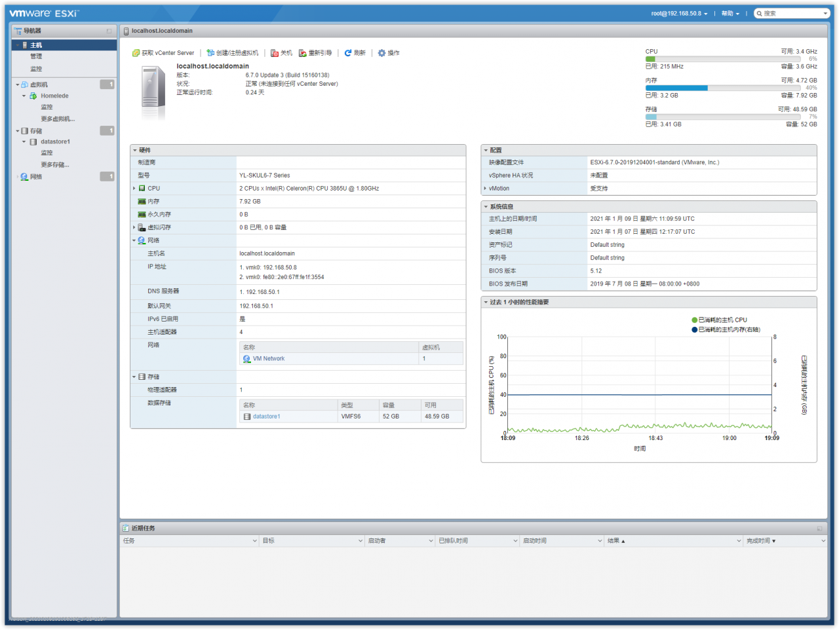The height and width of the screenshot is (630, 839).
Task: Expand the vMotion configuration row
Action: pos(485,189)
